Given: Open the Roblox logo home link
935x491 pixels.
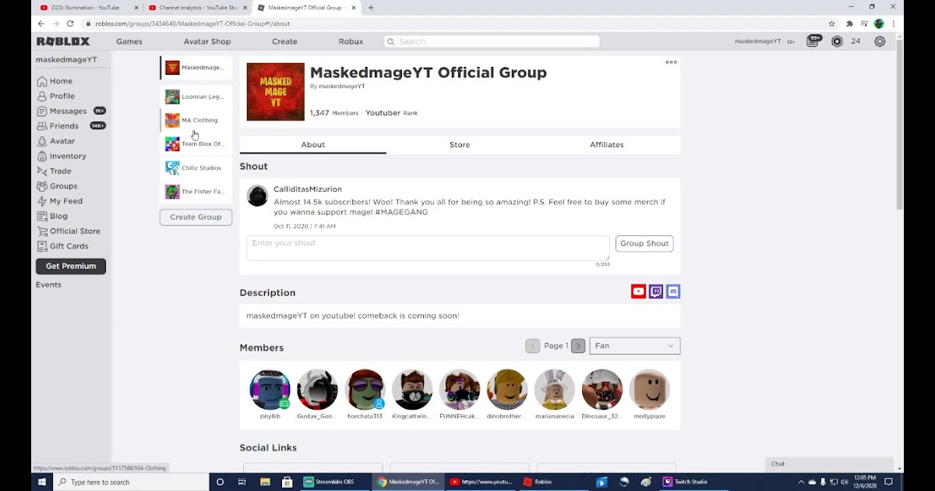Looking at the screenshot, I should click(x=62, y=41).
